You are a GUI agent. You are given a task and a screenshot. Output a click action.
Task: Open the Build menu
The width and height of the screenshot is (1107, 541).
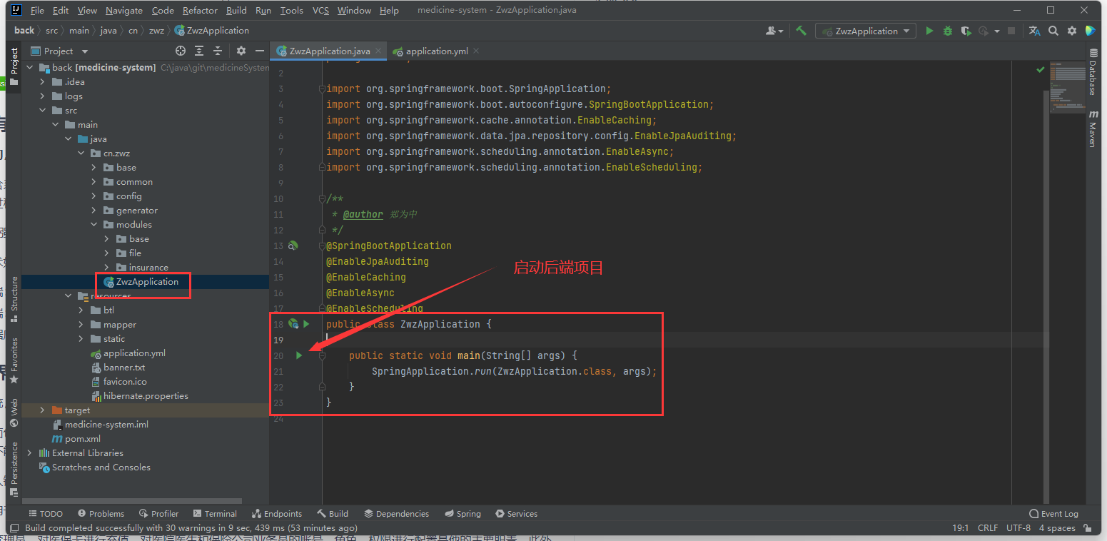236,10
